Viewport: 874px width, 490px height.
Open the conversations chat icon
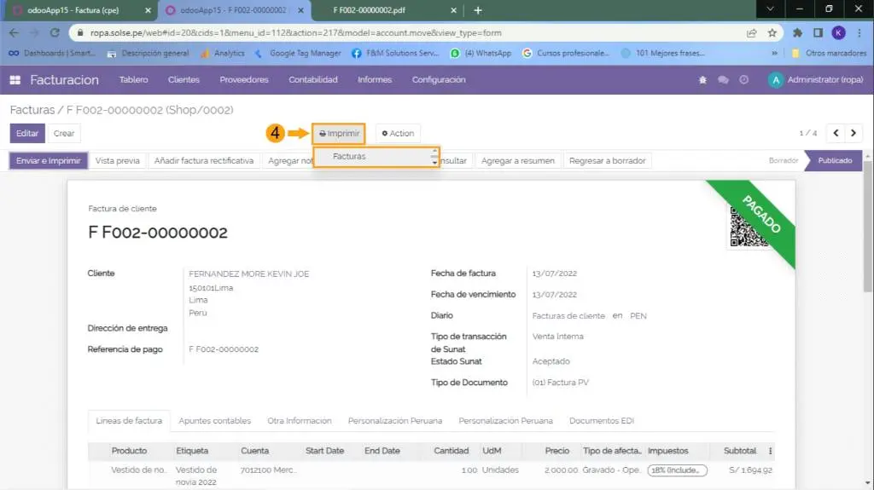point(723,80)
